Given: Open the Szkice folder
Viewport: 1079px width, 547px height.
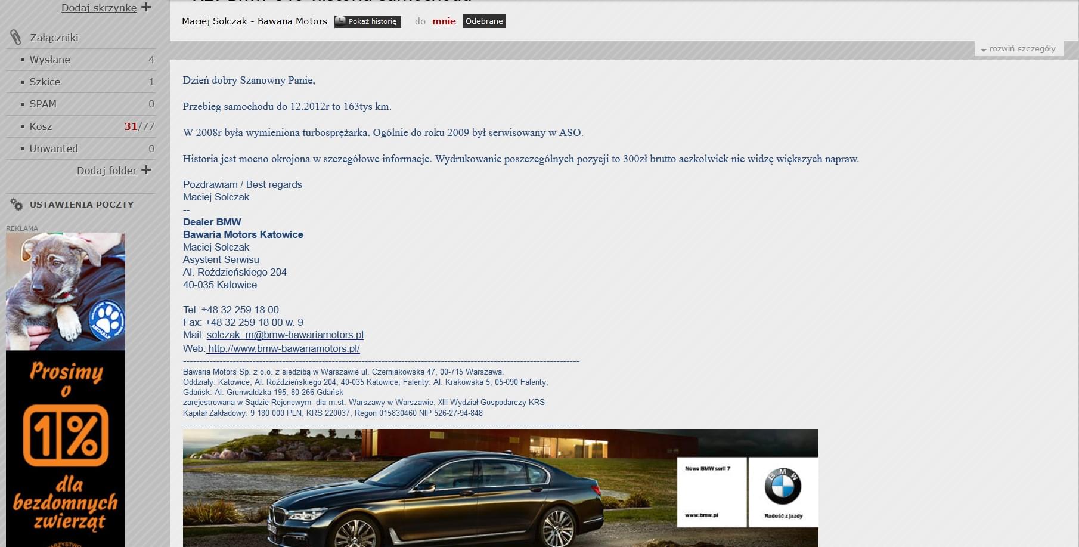Looking at the screenshot, I should pyautogui.click(x=45, y=82).
